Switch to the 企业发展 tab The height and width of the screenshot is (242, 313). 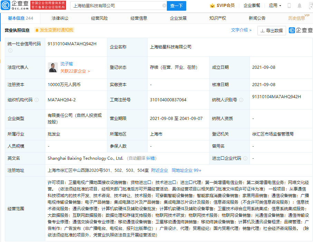[x=178, y=18]
